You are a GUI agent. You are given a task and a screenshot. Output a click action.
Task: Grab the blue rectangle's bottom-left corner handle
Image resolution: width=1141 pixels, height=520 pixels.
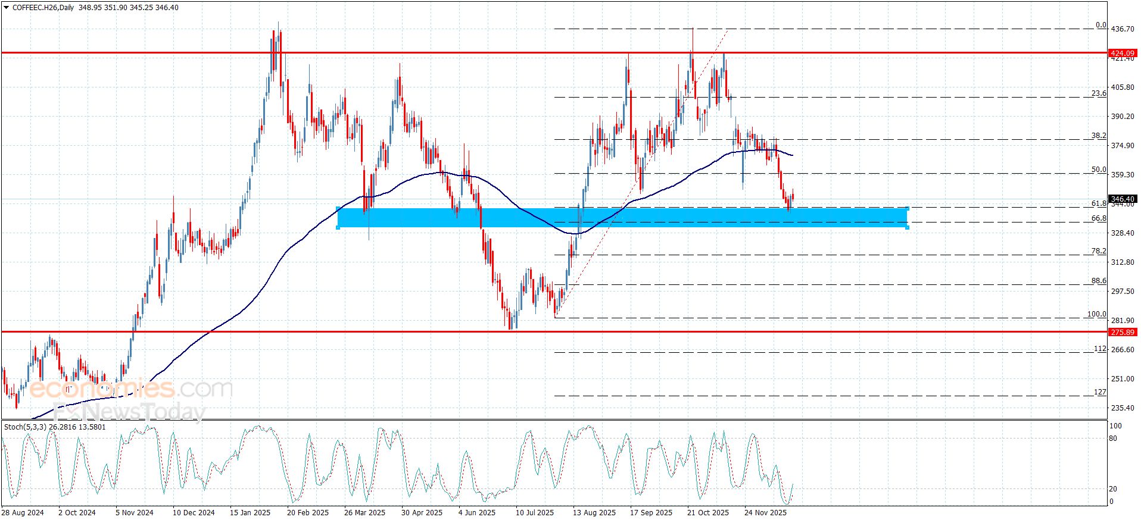point(338,227)
